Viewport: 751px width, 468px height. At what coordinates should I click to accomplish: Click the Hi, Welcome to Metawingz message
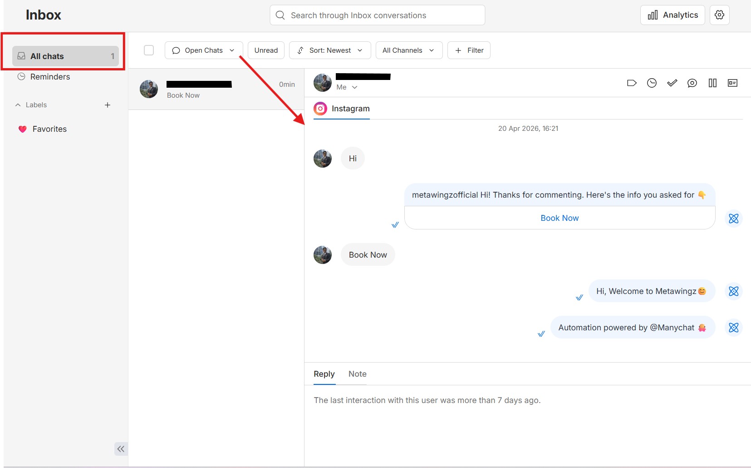pyautogui.click(x=652, y=291)
